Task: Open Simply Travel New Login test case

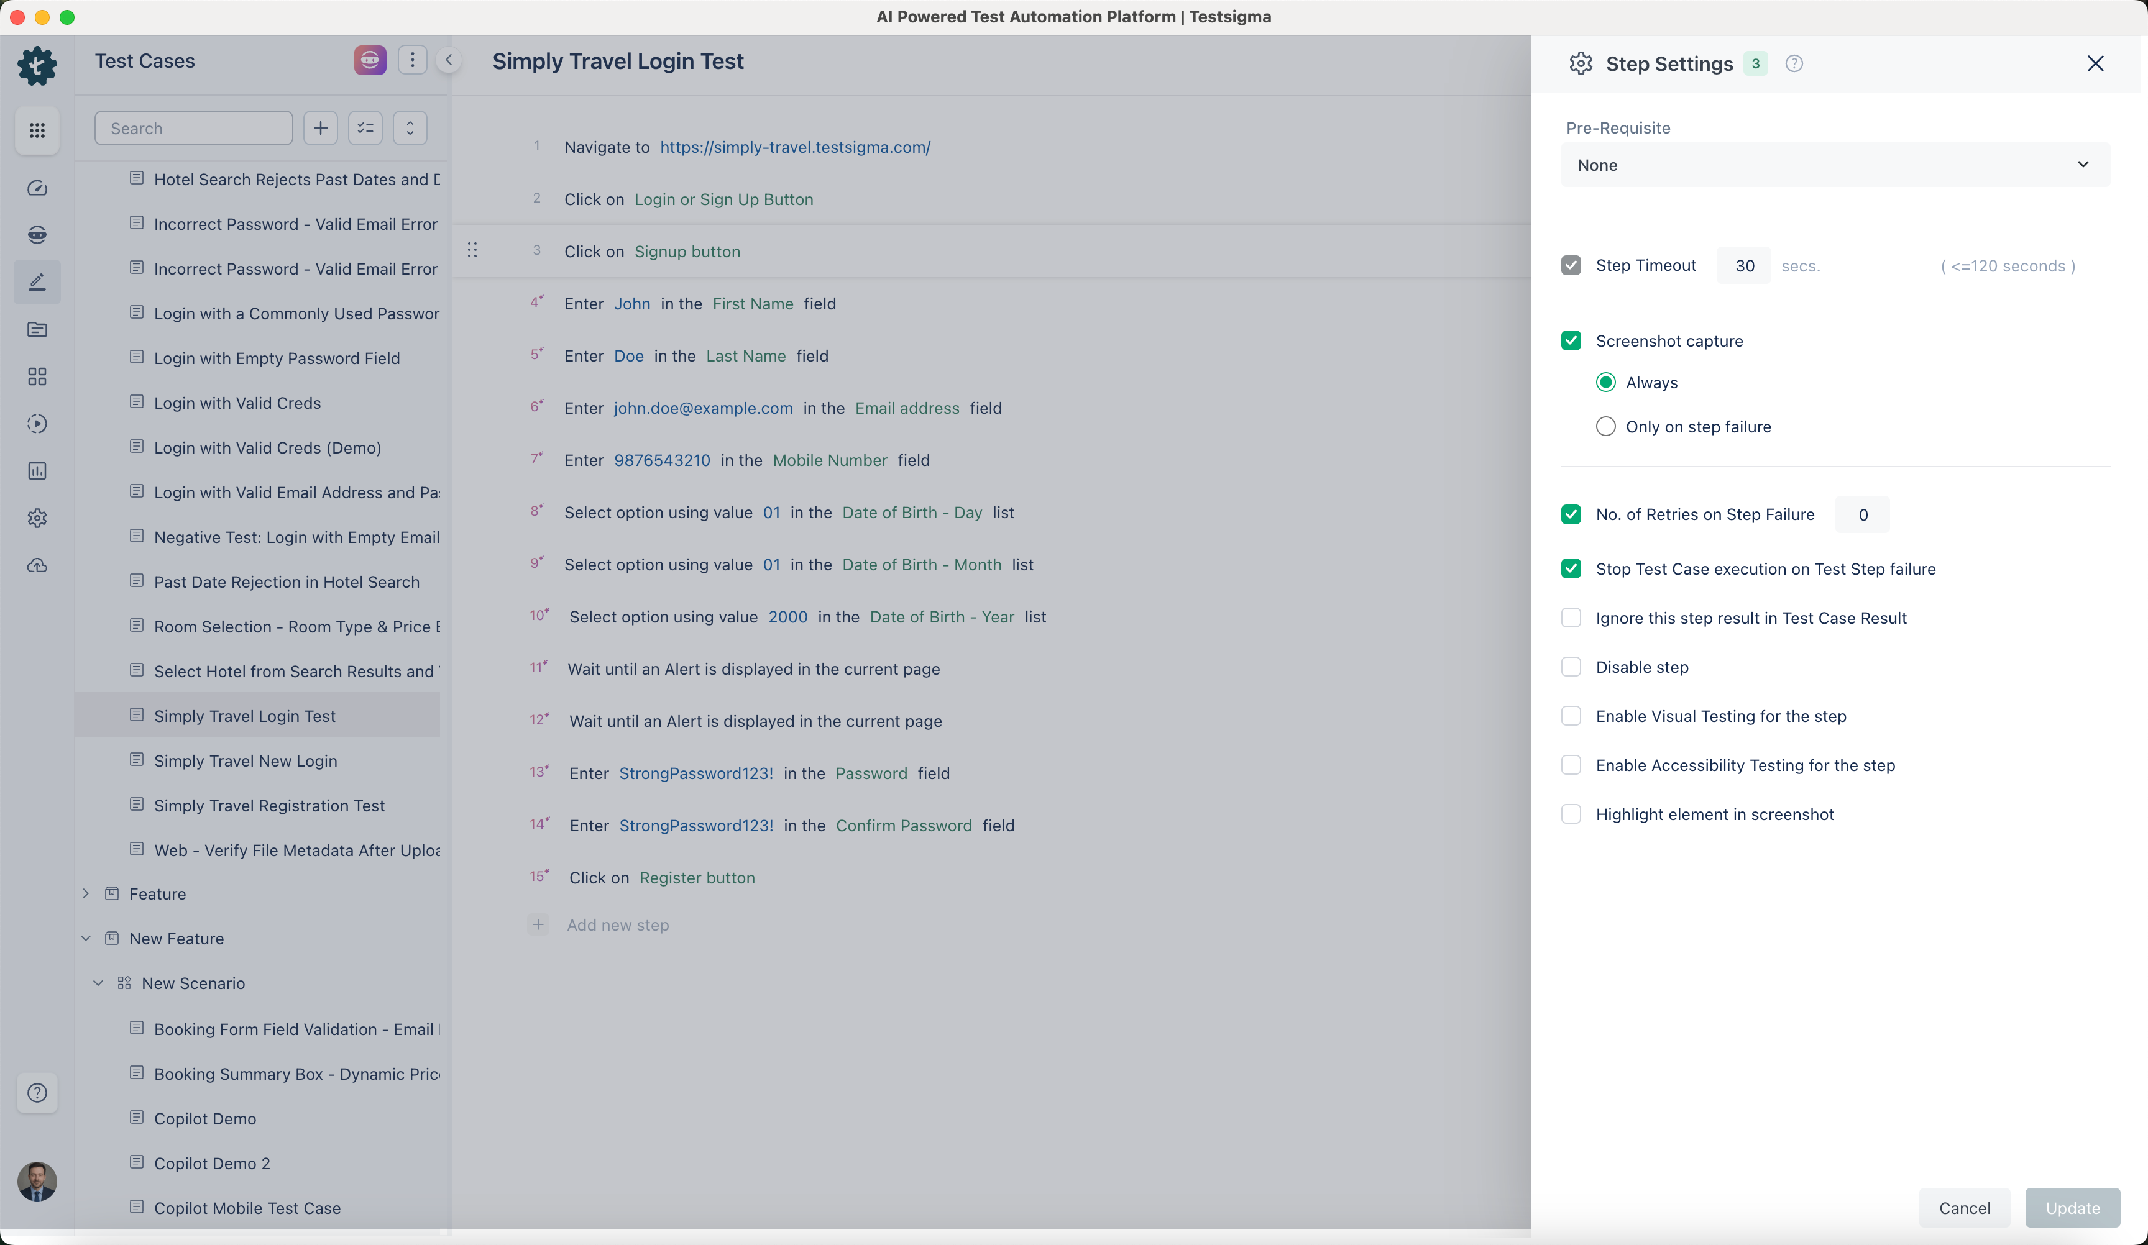Action: click(246, 761)
